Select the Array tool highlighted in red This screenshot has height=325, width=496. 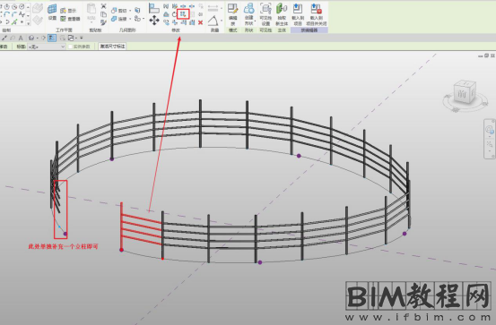pos(183,14)
